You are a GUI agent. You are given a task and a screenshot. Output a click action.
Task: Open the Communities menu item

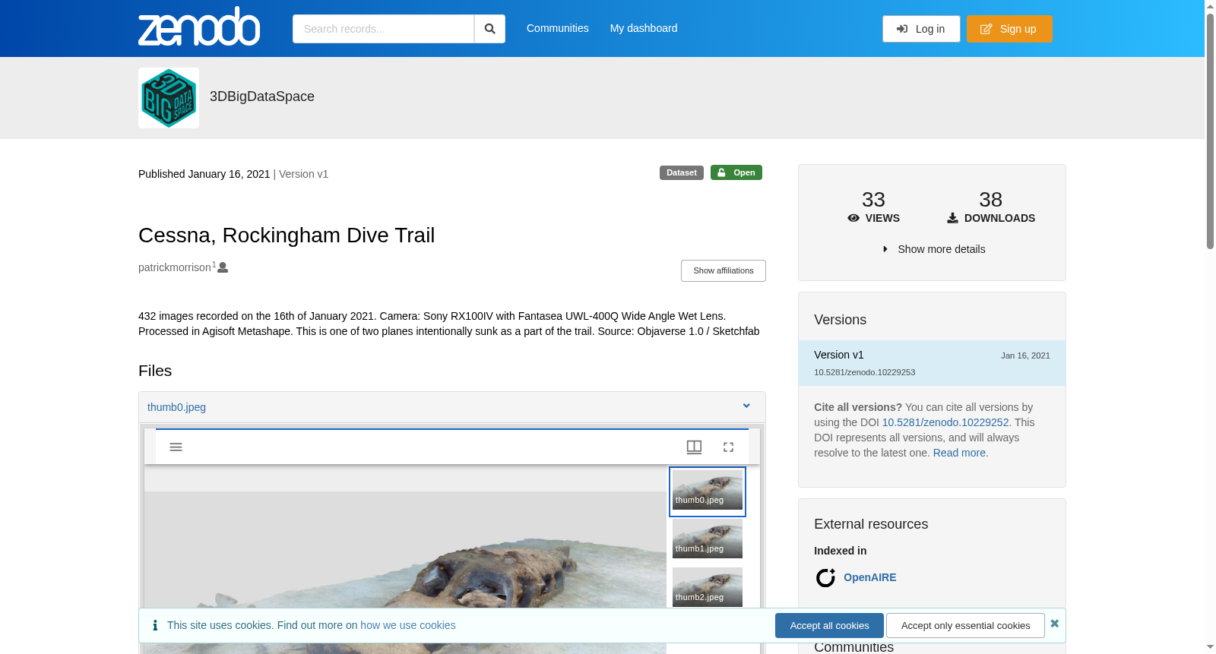[x=557, y=28]
